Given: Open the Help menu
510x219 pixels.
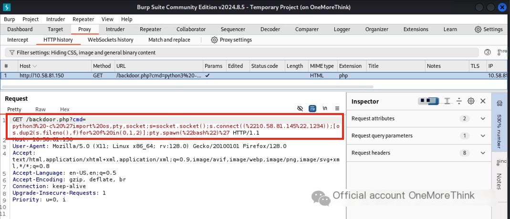Looking at the screenshot, I should point(126,19).
